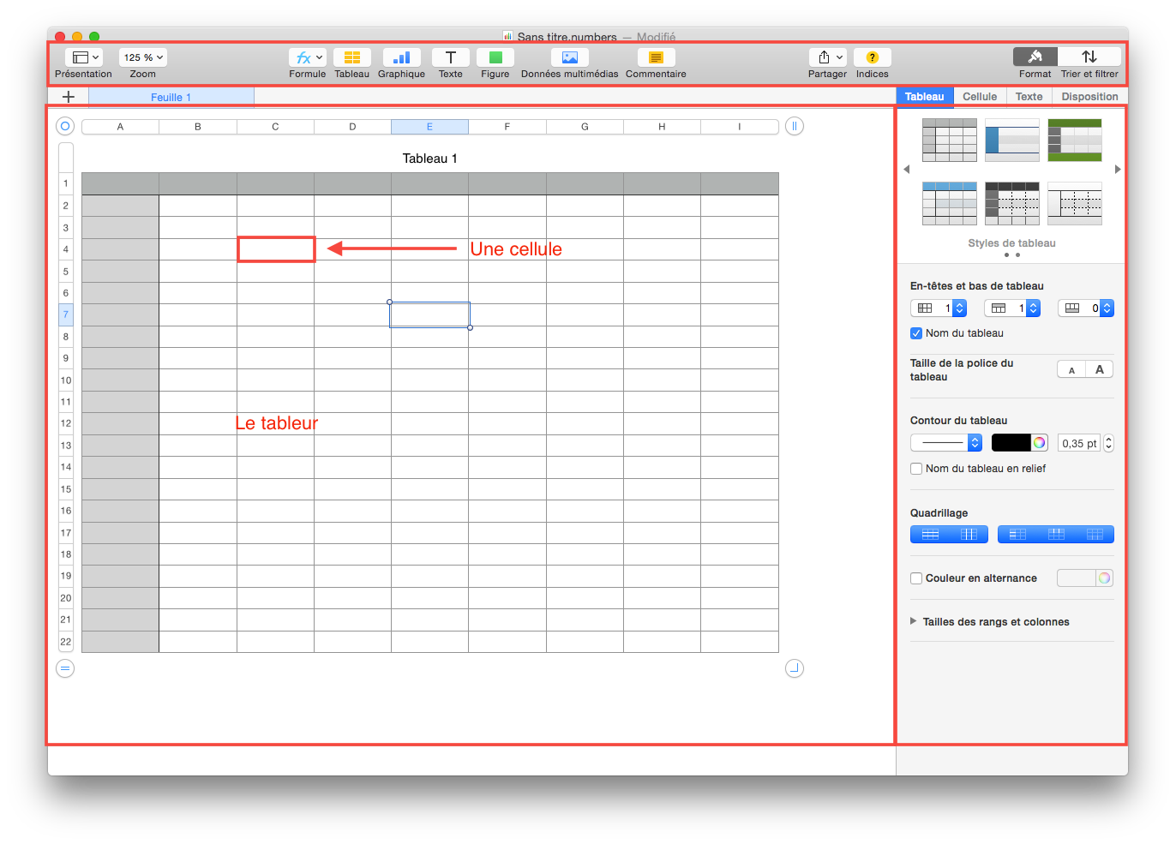
Task: Show Indices help tips
Action: [x=873, y=57]
